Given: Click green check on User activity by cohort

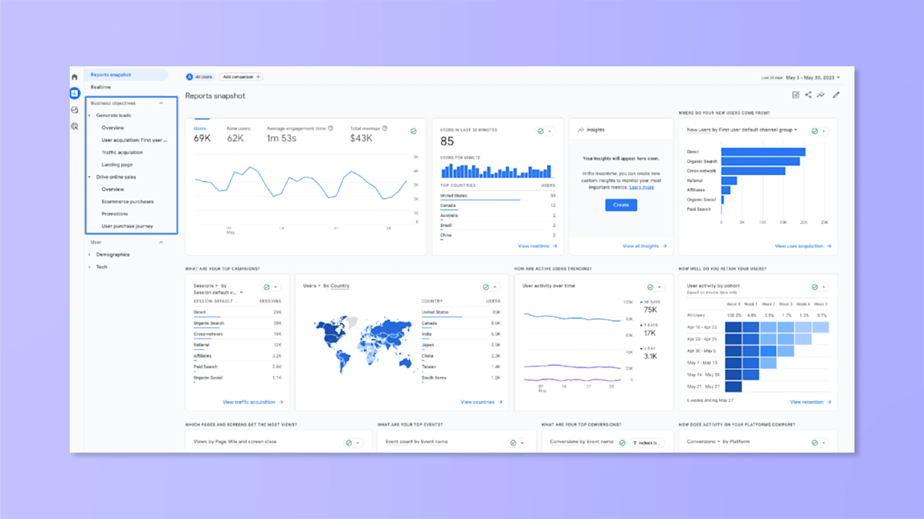Looking at the screenshot, I should coord(815,287).
